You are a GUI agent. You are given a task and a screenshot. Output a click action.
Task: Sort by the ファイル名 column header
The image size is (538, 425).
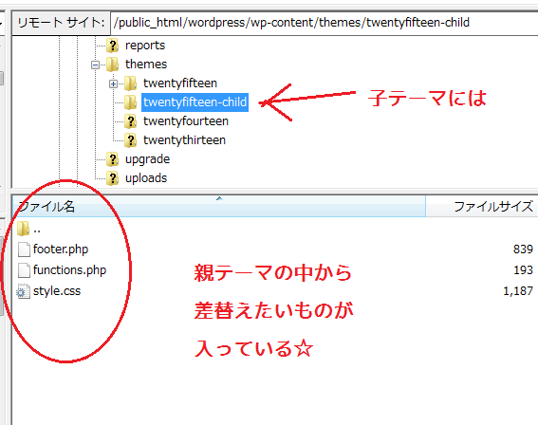(x=219, y=206)
